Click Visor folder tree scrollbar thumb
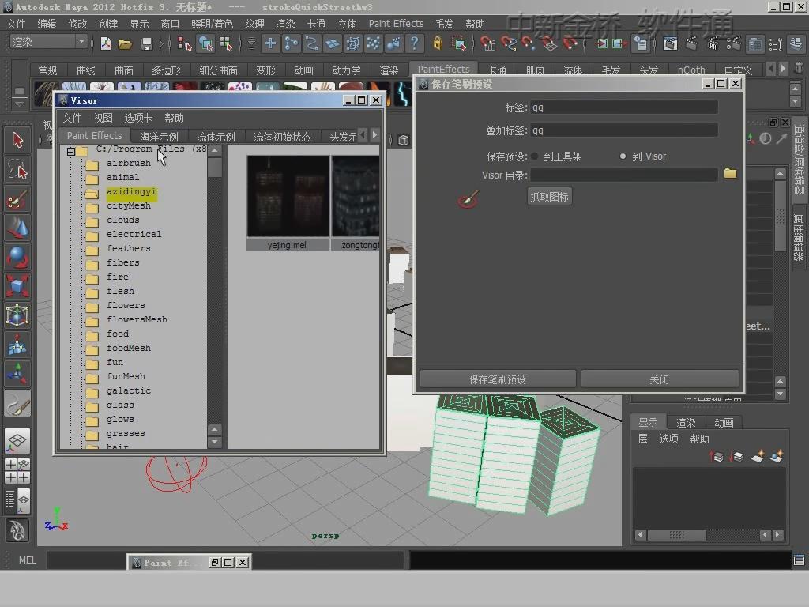The image size is (809, 607). pos(215,168)
